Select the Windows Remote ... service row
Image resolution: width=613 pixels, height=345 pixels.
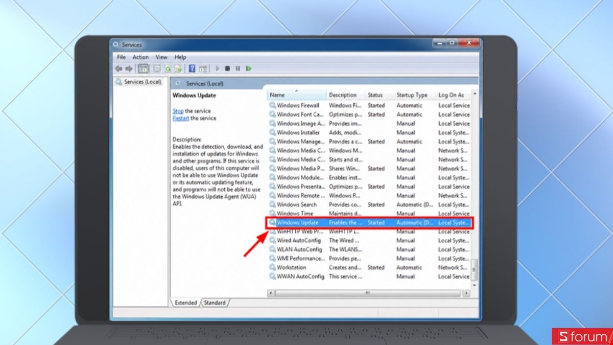click(x=369, y=195)
